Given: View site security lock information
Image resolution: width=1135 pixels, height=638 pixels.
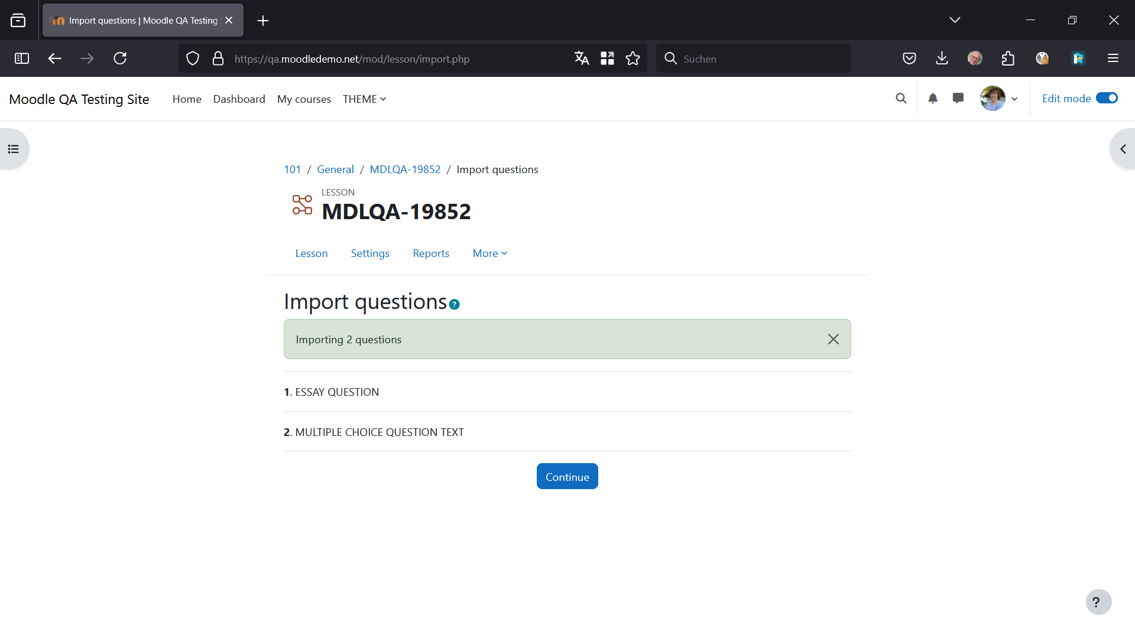Looking at the screenshot, I should tap(218, 58).
